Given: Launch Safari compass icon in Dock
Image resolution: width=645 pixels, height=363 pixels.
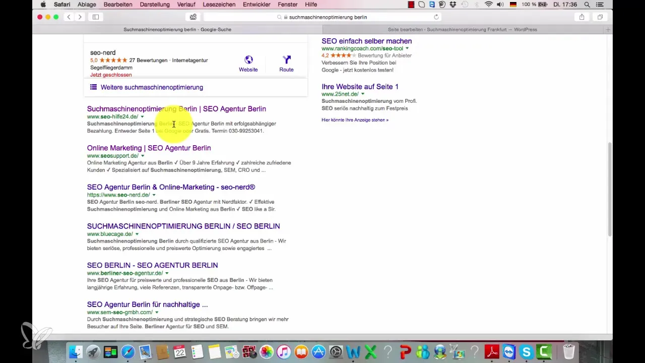Looking at the screenshot, I should (128, 351).
